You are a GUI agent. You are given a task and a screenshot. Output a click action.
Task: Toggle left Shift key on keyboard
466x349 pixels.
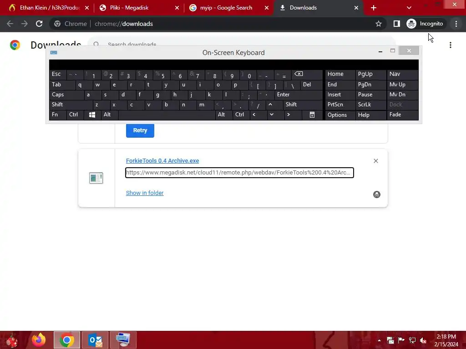[x=71, y=105]
